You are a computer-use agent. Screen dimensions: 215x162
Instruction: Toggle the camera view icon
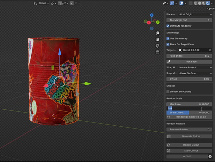pyautogui.click(x=157, y=46)
